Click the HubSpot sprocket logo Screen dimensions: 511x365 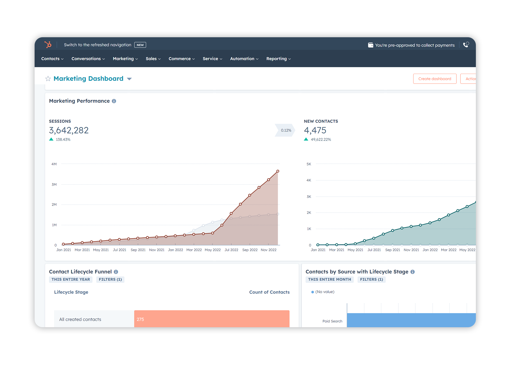coord(48,45)
